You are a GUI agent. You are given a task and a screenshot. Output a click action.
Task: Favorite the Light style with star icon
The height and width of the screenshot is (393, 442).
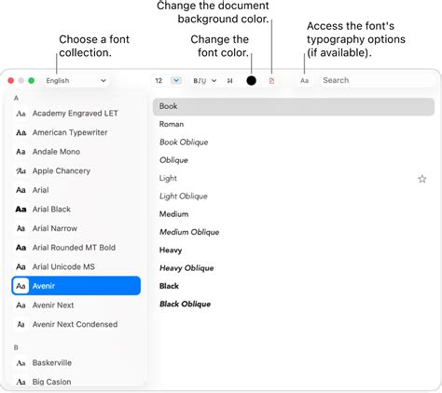click(x=422, y=179)
